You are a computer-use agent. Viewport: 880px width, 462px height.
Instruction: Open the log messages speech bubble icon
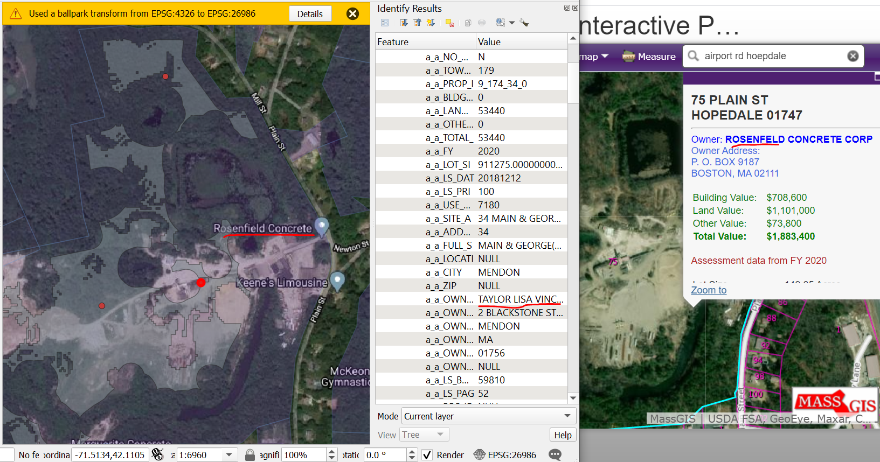click(555, 455)
